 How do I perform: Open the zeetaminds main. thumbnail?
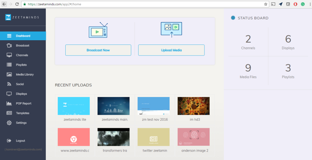pyautogui.click(x=113, y=106)
